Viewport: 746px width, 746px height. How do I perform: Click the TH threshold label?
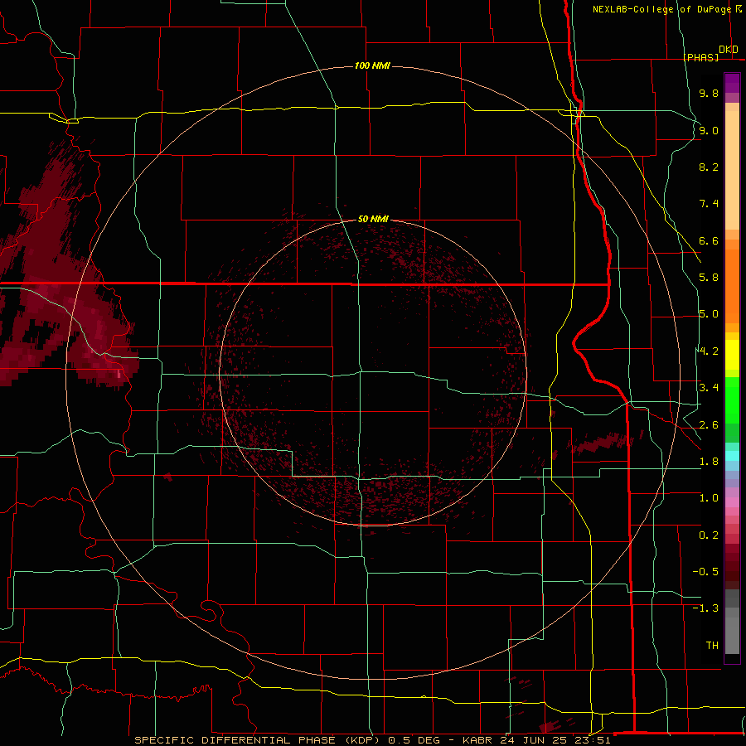(x=712, y=646)
